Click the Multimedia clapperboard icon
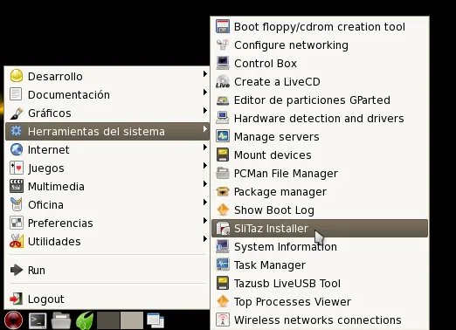The height and width of the screenshot is (330, 456). [x=17, y=186]
